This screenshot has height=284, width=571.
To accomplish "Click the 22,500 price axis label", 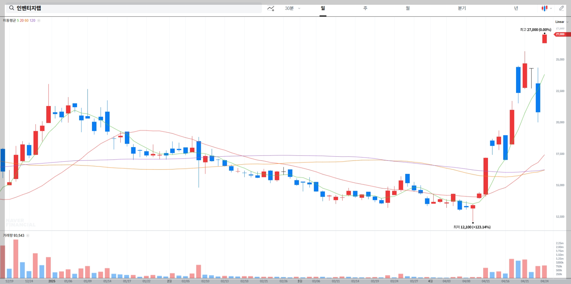I will click(560, 91).
